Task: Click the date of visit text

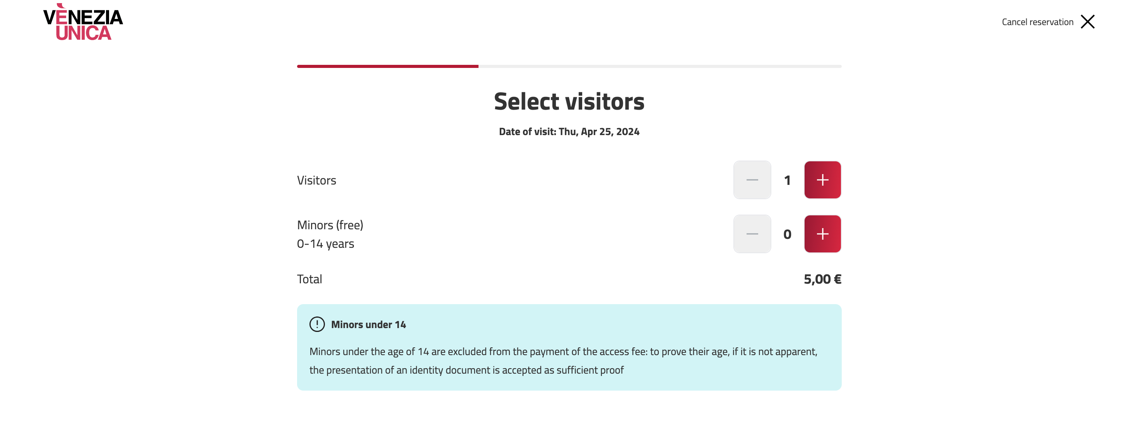Action: click(x=569, y=131)
